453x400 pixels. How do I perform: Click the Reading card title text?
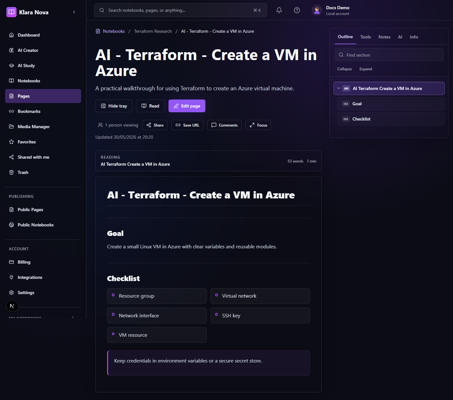[135, 164]
